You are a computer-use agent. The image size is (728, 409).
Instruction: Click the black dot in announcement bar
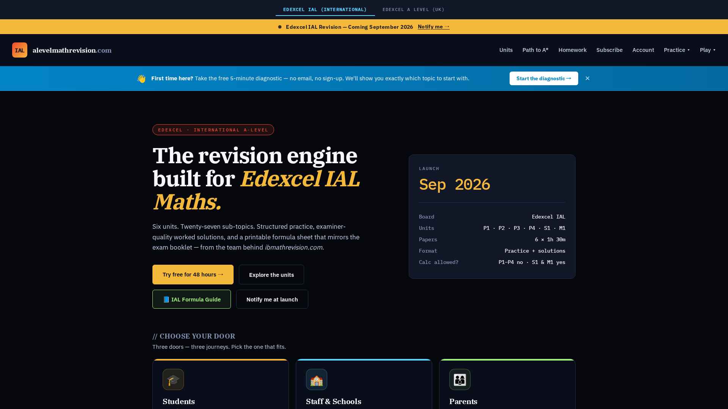pos(280,27)
